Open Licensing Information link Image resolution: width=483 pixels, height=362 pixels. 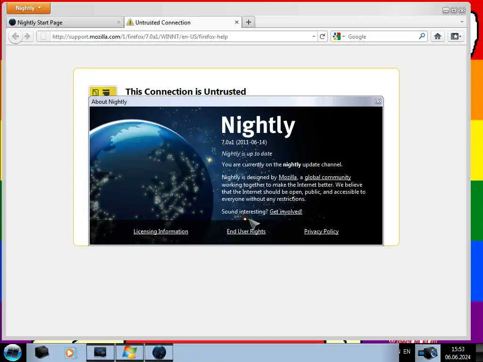[x=160, y=231]
